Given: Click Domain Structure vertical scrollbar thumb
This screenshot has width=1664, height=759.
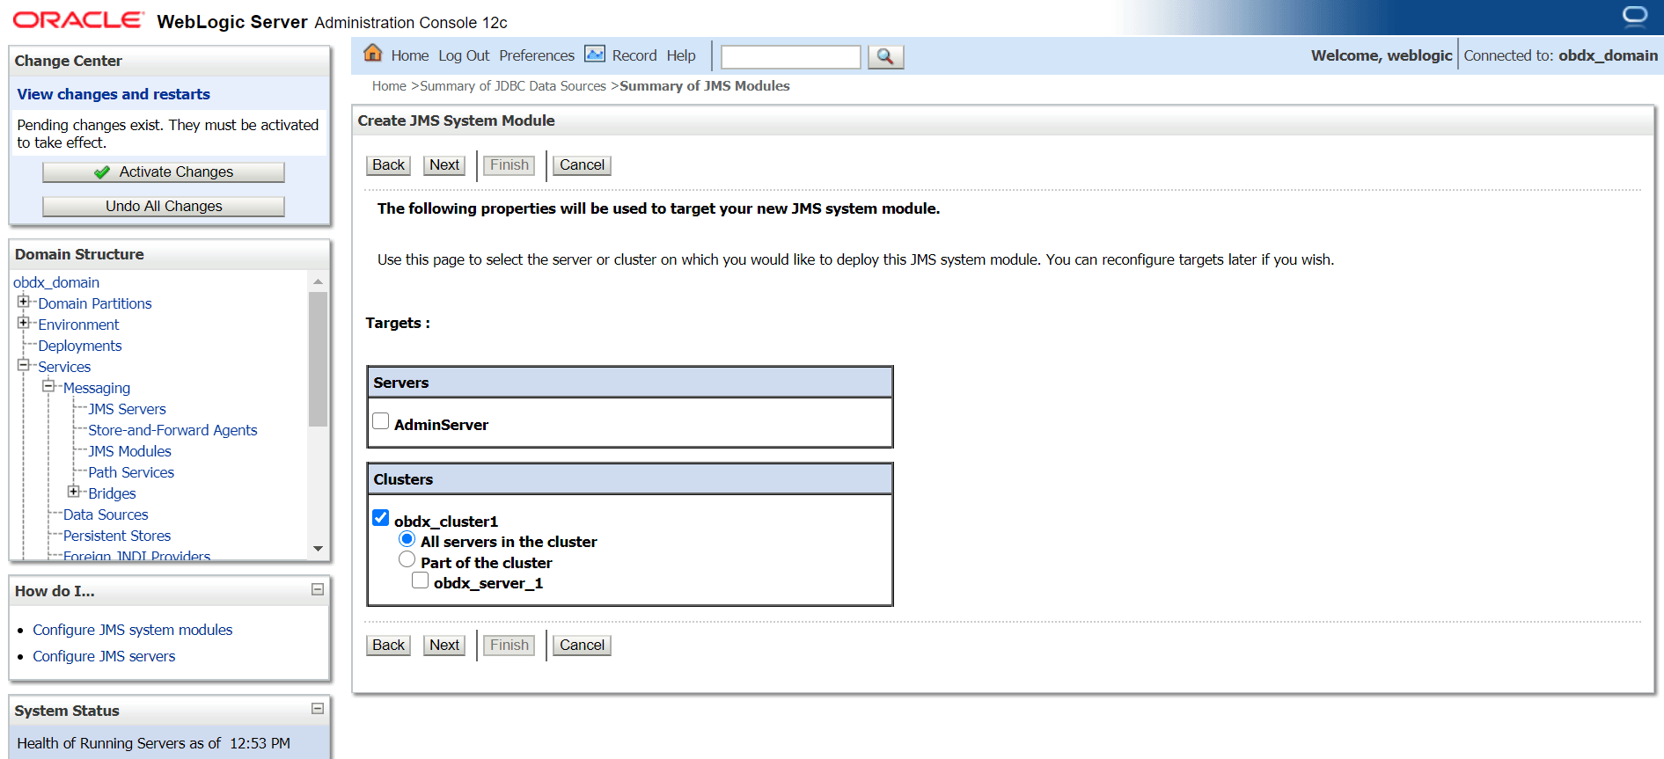Looking at the screenshot, I should [x=318, y=359].
